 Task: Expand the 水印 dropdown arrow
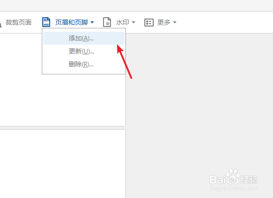coord(134,22)
